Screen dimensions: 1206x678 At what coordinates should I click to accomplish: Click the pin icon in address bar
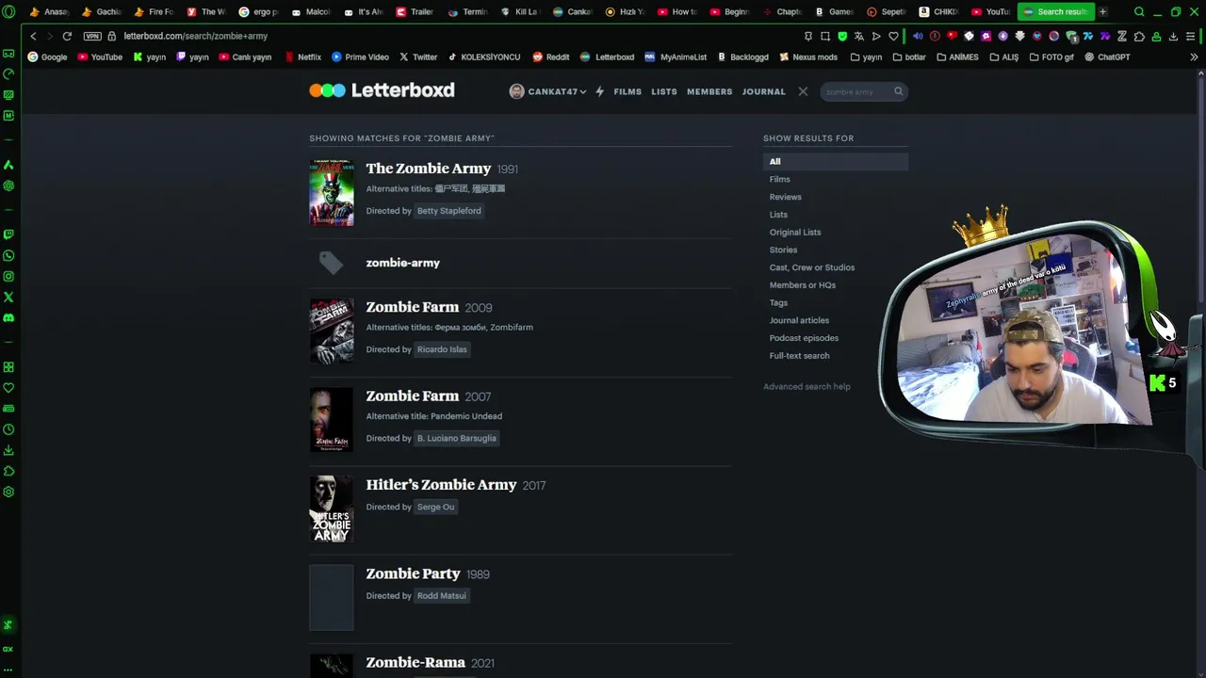[x=808, y=36]
